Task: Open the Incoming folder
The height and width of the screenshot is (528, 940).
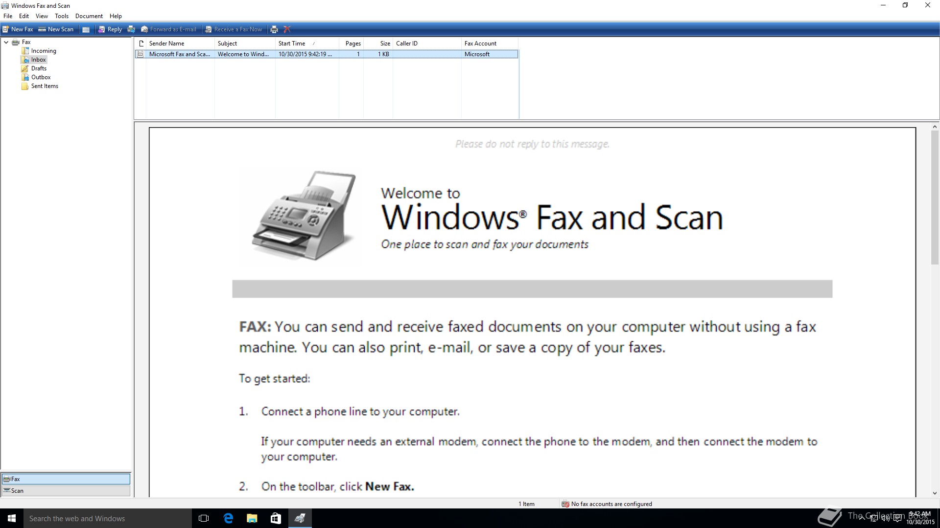Action: 43,51
